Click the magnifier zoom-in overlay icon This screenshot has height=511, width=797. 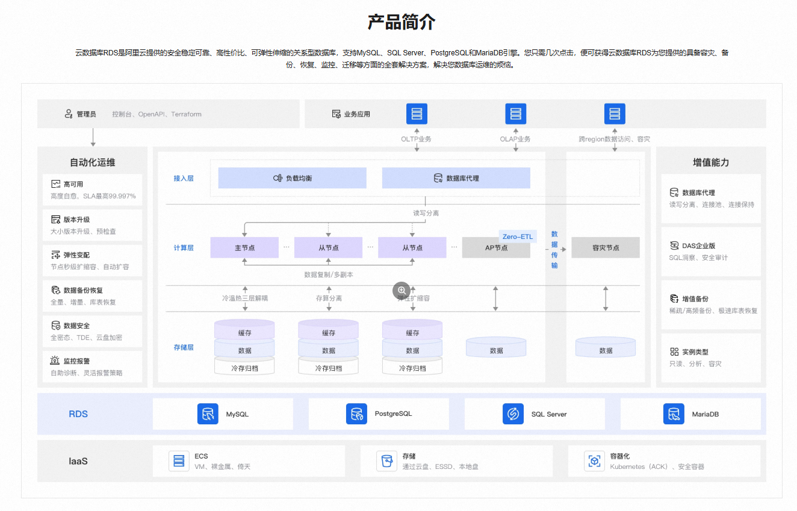click(402, 291)
